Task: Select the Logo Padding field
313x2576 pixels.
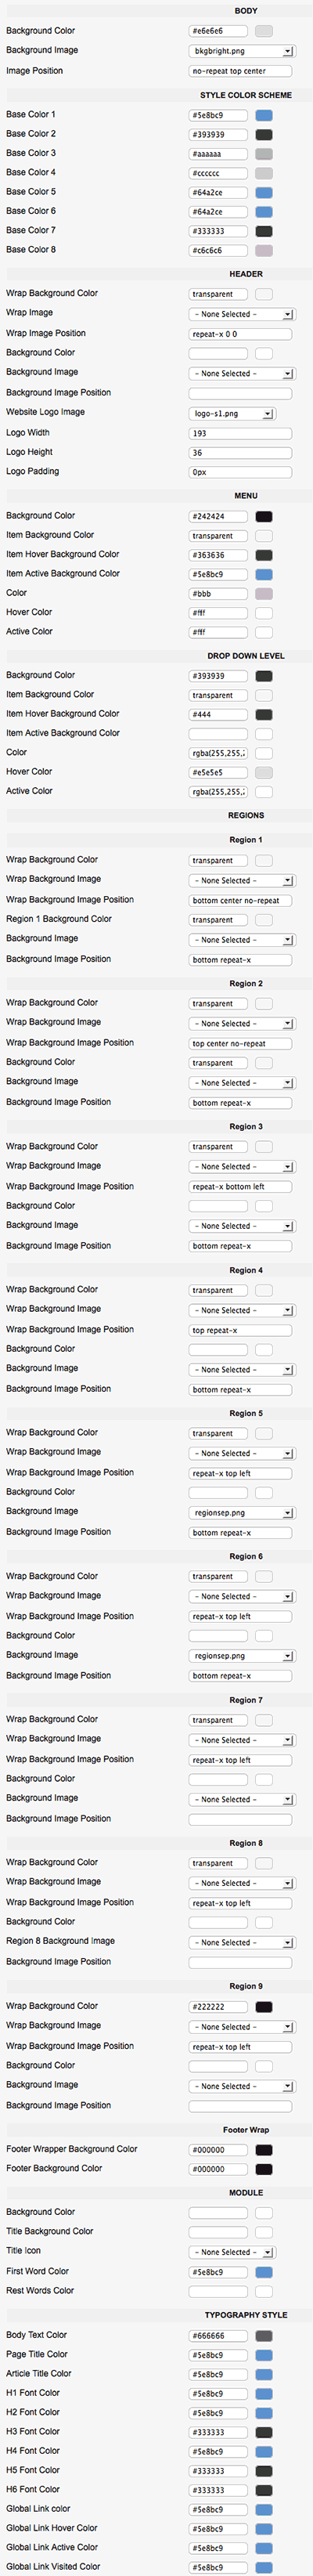Action: (241, 472)
